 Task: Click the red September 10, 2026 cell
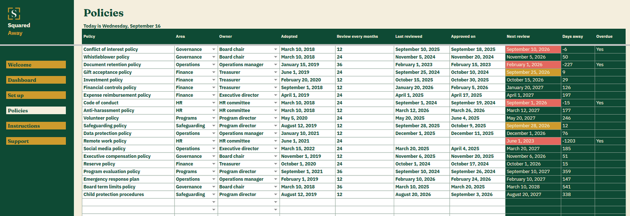(533, 50)
